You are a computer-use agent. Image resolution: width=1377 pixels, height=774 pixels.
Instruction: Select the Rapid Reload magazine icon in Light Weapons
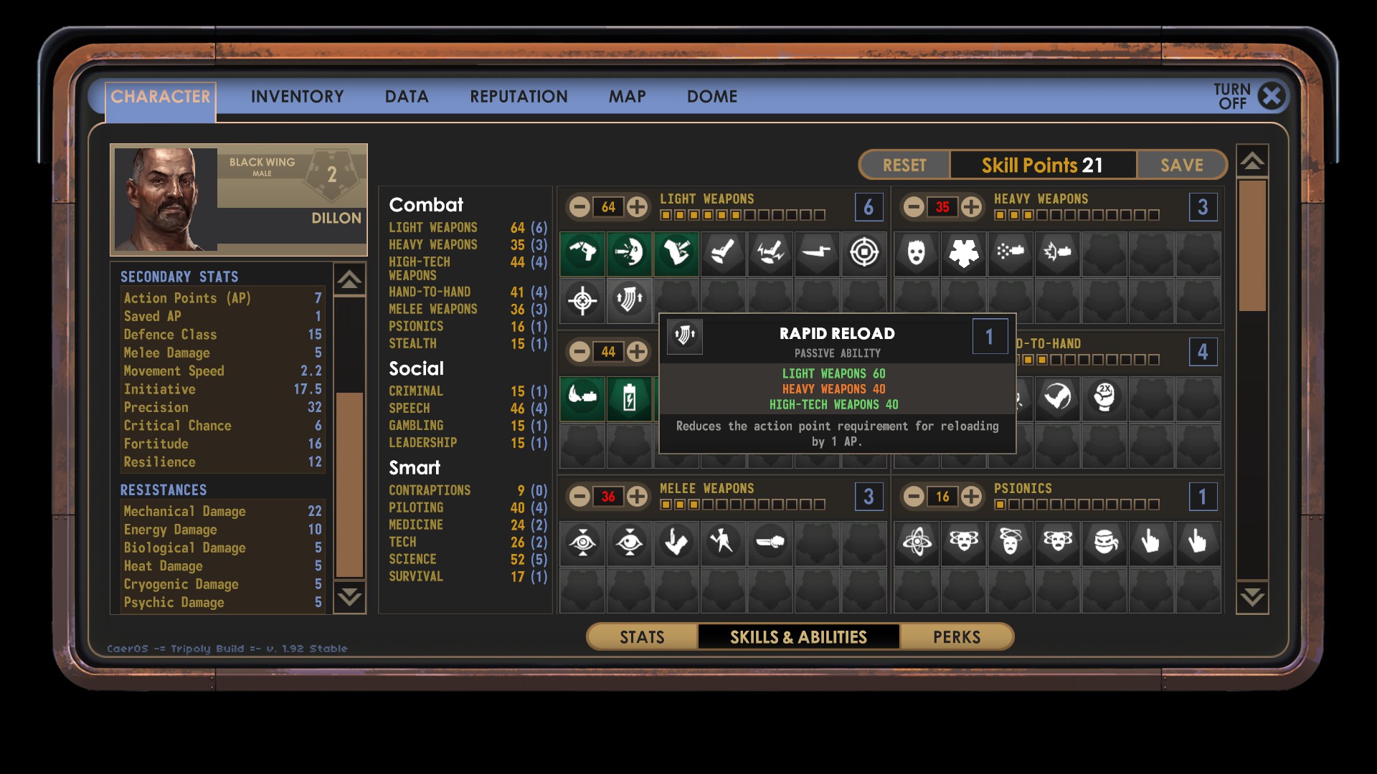point(629,300)
